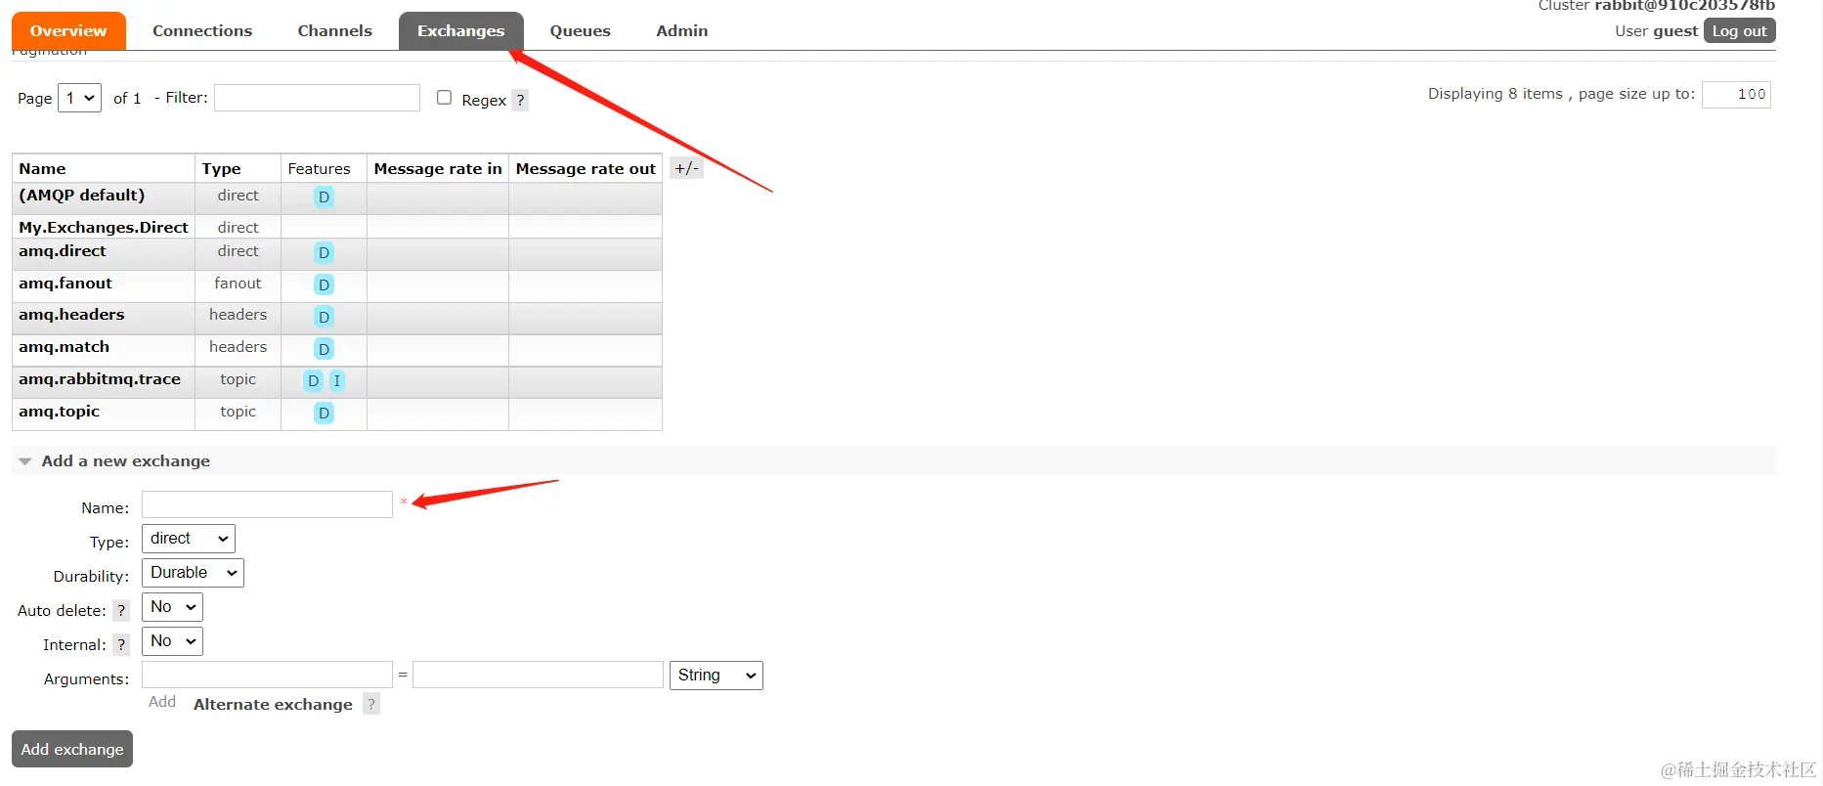Click the new exchange Name input field
The image size is (1823, 786).
(x=267, y=504)
